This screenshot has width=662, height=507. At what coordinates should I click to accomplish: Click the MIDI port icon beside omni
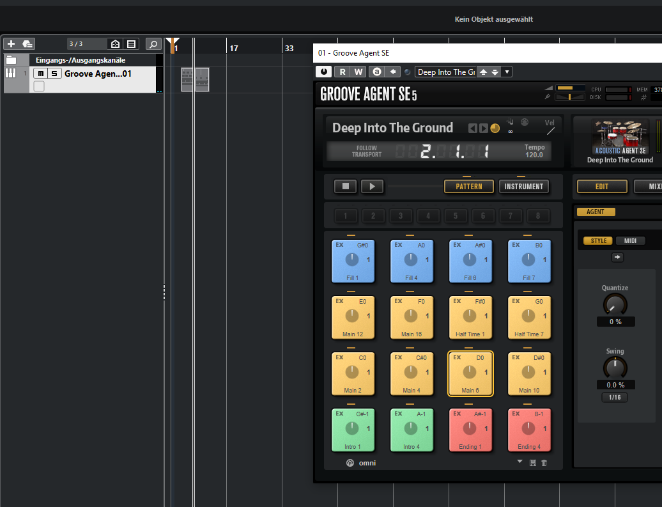(350, 463)
